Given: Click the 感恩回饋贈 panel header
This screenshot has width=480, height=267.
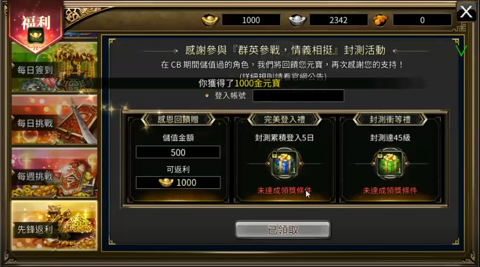Looking at the screenshot, I should point(178,119).
